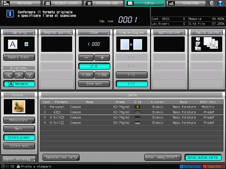Click the sound volume speaker icon

(212, 3)
